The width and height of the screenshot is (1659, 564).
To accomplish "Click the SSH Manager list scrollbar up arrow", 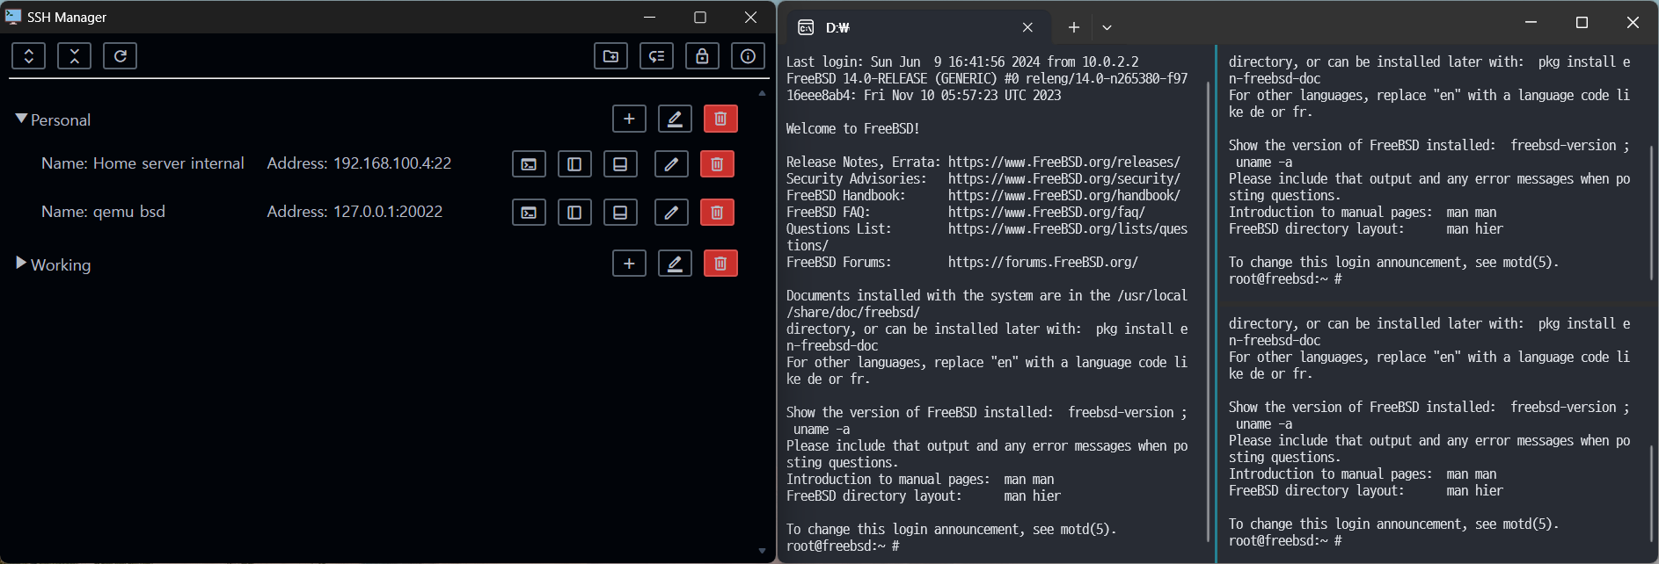I will click(762, 93).
